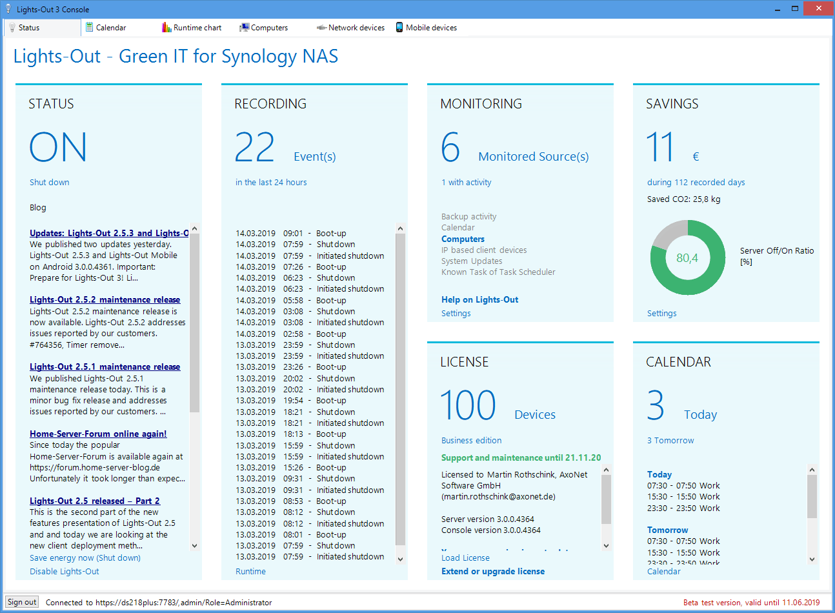Click the Lights-Out app icon in the title bar
Viewport: 835px width, 613px height.
point(8,9)
